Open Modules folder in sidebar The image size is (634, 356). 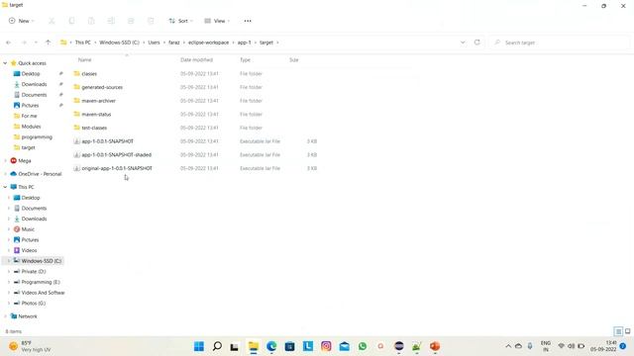31,127
